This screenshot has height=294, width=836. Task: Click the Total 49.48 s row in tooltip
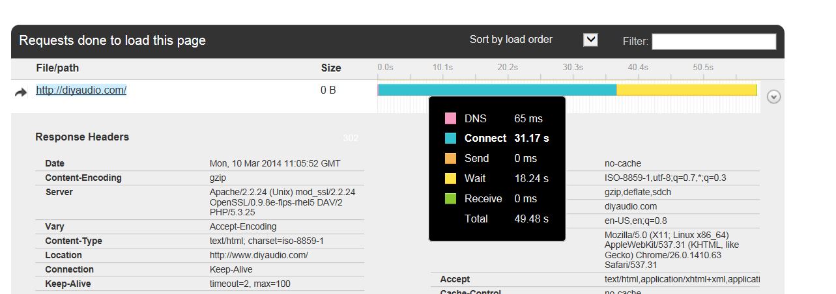(x=497, y=219)
